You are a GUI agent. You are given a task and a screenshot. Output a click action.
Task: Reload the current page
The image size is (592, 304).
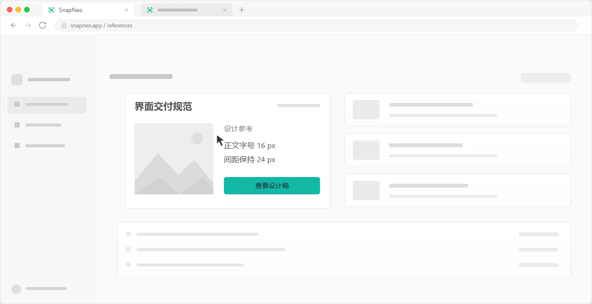(x=42, y=25)
